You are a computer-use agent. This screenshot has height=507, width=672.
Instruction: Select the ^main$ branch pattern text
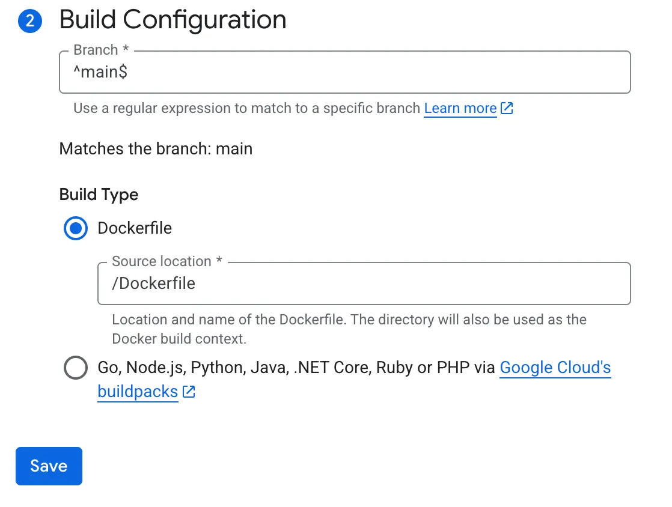[97, 71]
